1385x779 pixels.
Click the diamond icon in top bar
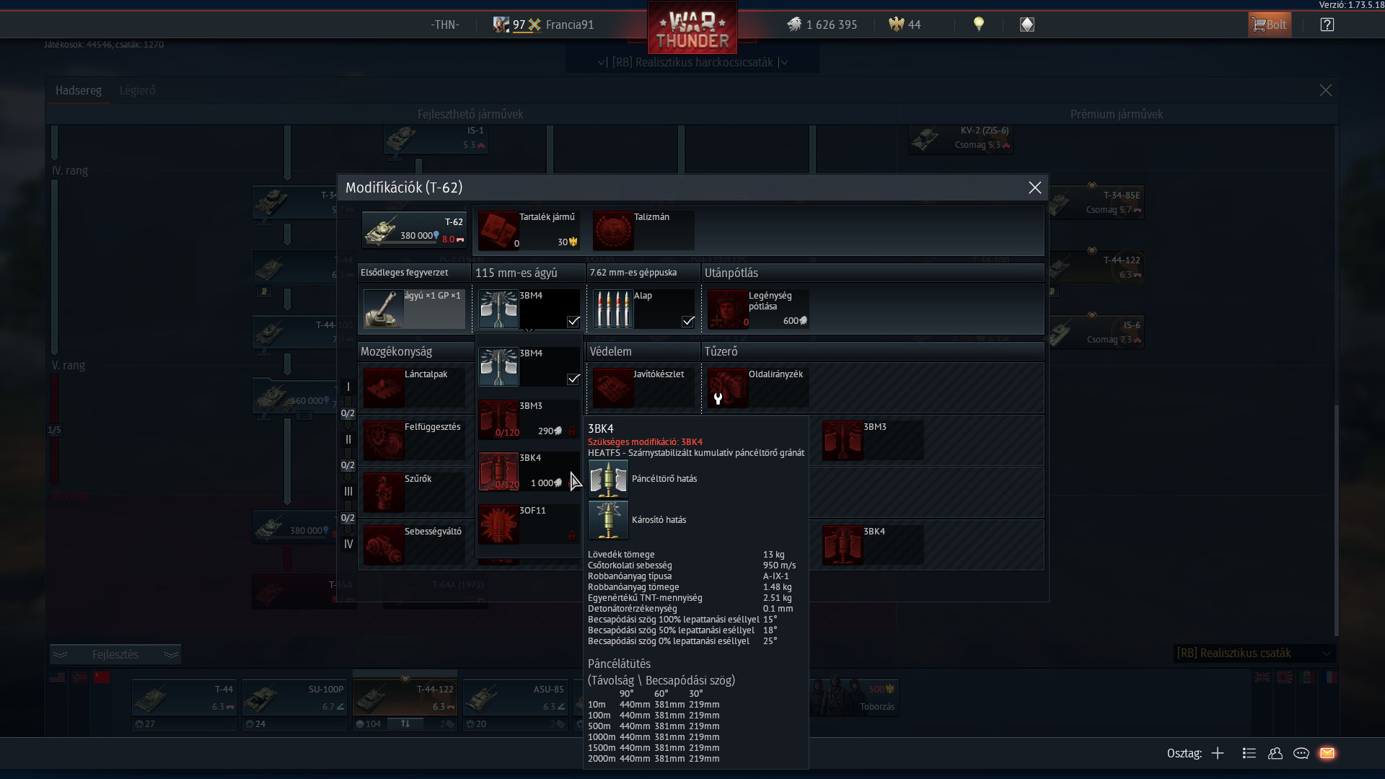pyautogui.click(x=1027, y=25)
